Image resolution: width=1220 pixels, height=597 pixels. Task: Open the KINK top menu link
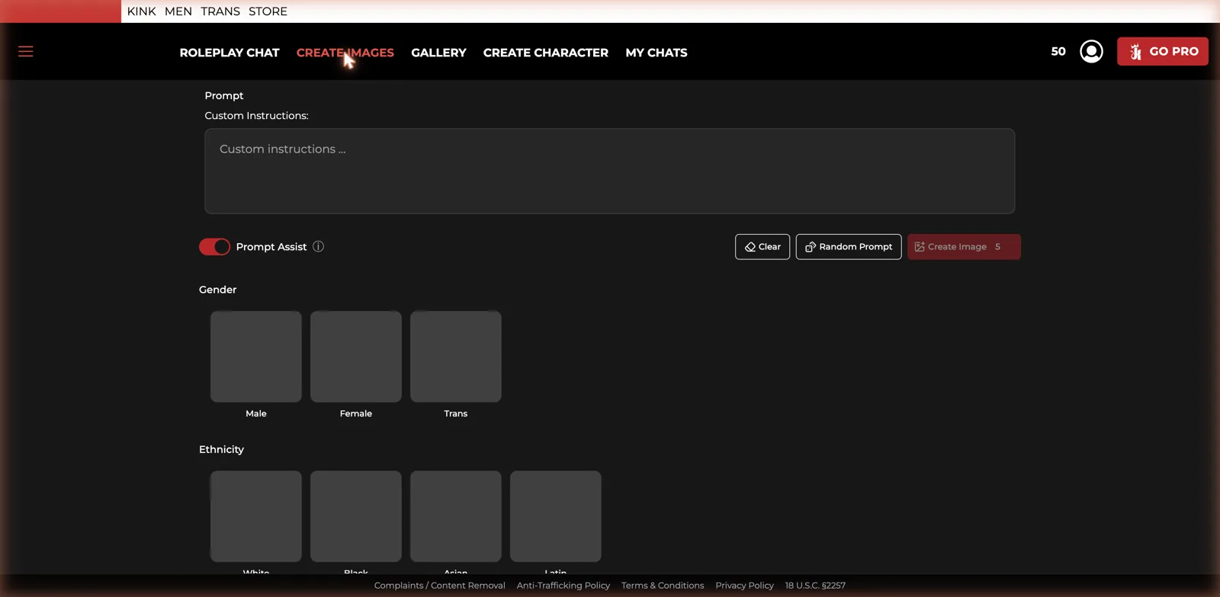click(x=142, y=11)
